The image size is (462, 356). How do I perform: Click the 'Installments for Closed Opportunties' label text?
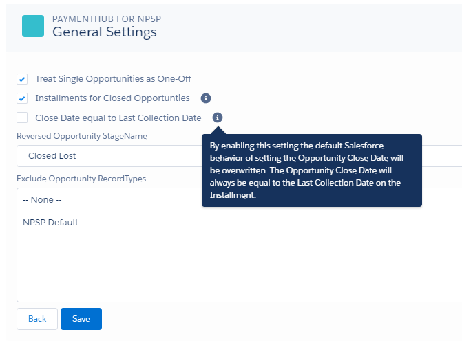112,98
